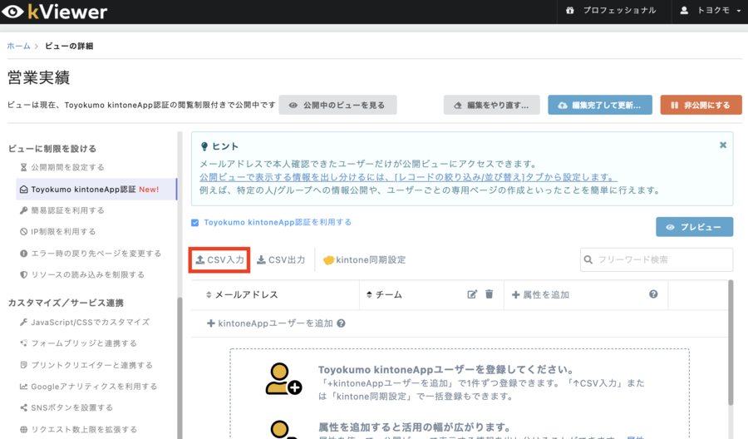Click the ban icon beside IP制限を利用する
This screenshot has height=439, width=748.
23,231
